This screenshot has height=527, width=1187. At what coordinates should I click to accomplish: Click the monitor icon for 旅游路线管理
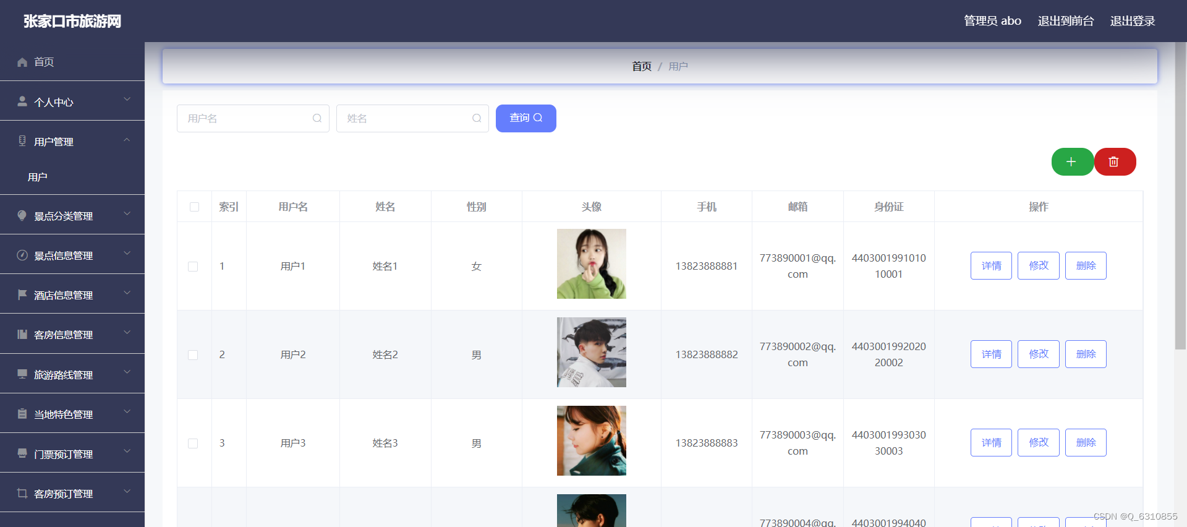point(22,374)
